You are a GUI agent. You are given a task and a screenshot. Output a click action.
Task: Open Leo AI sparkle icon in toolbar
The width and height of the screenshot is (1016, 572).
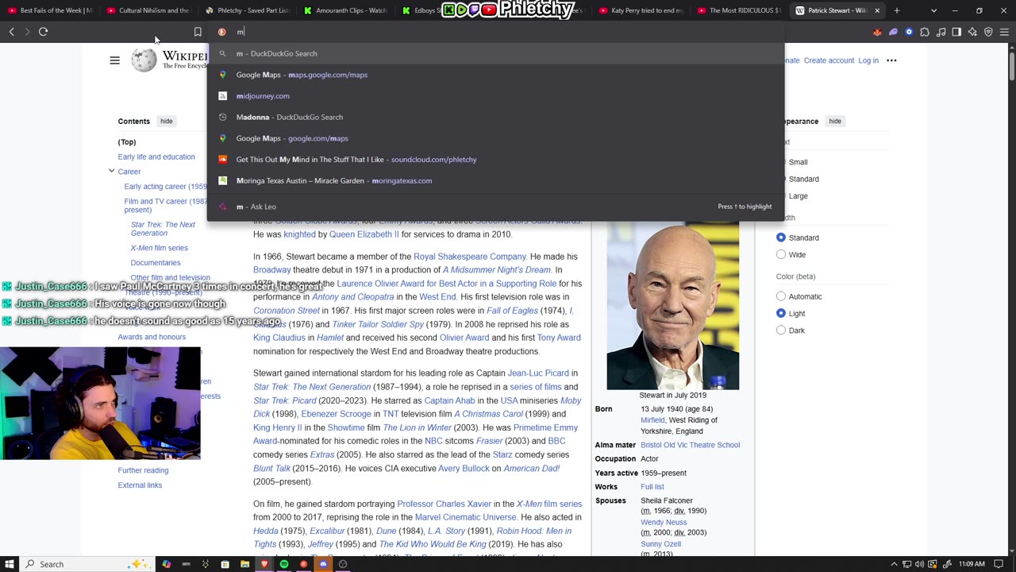pos(972,32)
